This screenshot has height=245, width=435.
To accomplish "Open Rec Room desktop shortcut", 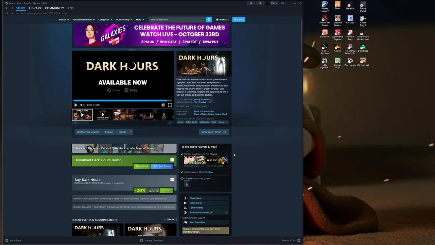I will tap(325, 34).
